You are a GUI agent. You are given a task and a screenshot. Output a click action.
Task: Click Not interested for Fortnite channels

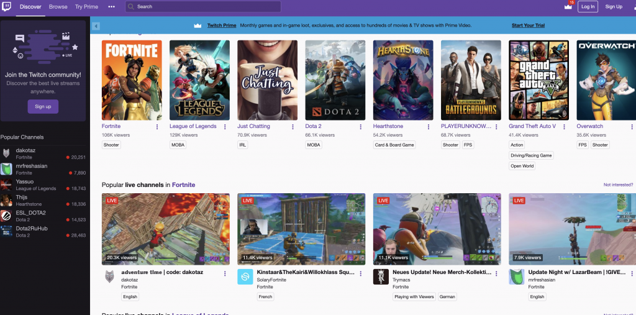(618, 185)
